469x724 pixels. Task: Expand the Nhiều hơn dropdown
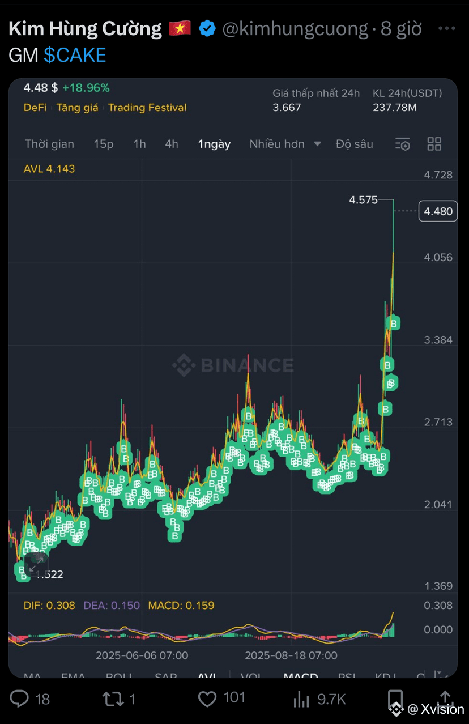tap(285, 144)
